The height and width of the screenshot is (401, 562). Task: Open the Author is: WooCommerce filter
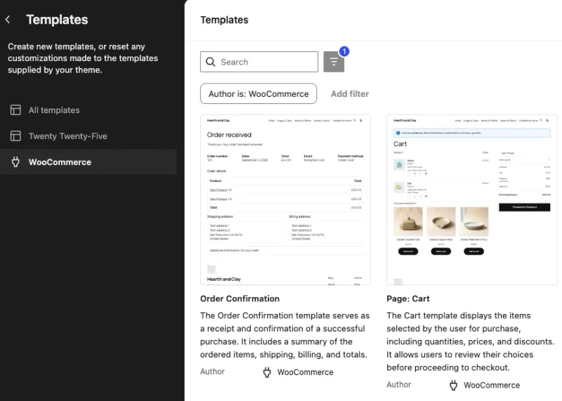coord(259,93)
